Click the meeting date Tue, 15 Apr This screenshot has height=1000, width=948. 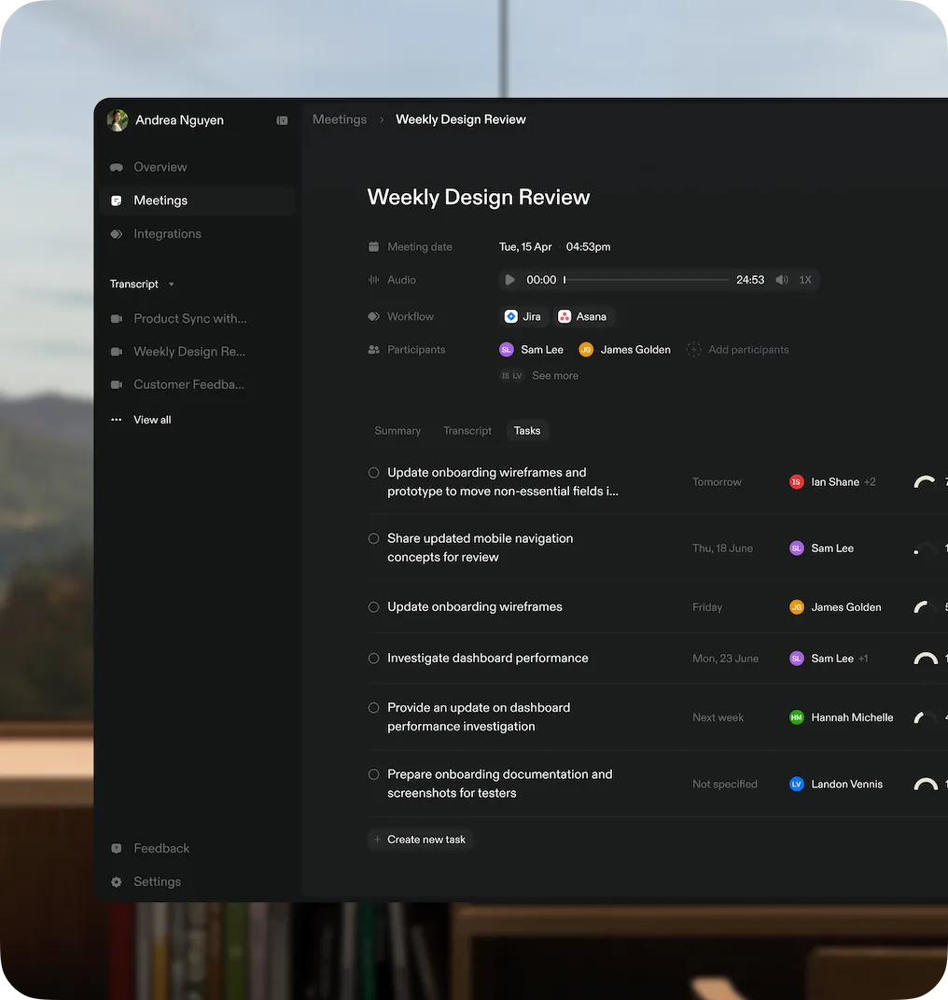tap(525, 247)
